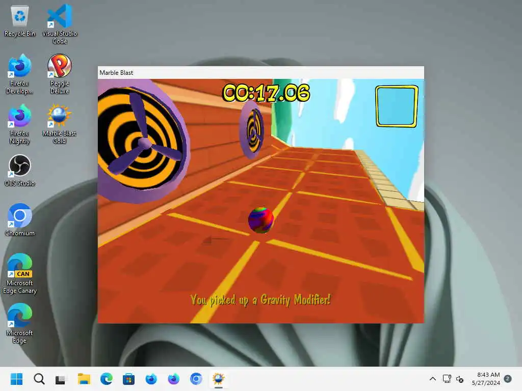Click the empty power-up slot box
The width and height of the screenshot is (522, 391).
[x=397, y=106]
